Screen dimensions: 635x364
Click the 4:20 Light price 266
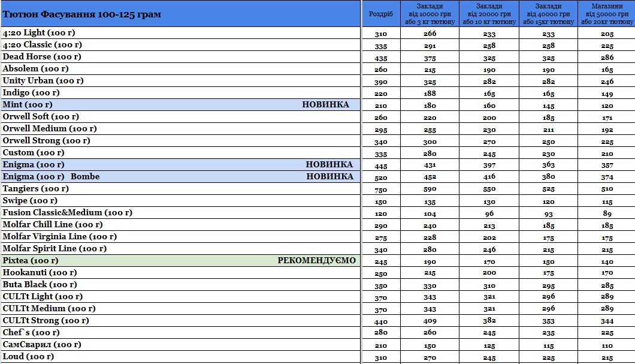click(430, 34)
